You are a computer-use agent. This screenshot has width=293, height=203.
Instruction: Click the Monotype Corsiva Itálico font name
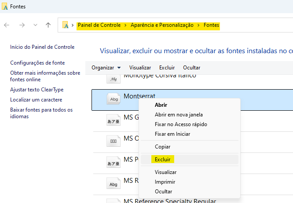[160, 76]
